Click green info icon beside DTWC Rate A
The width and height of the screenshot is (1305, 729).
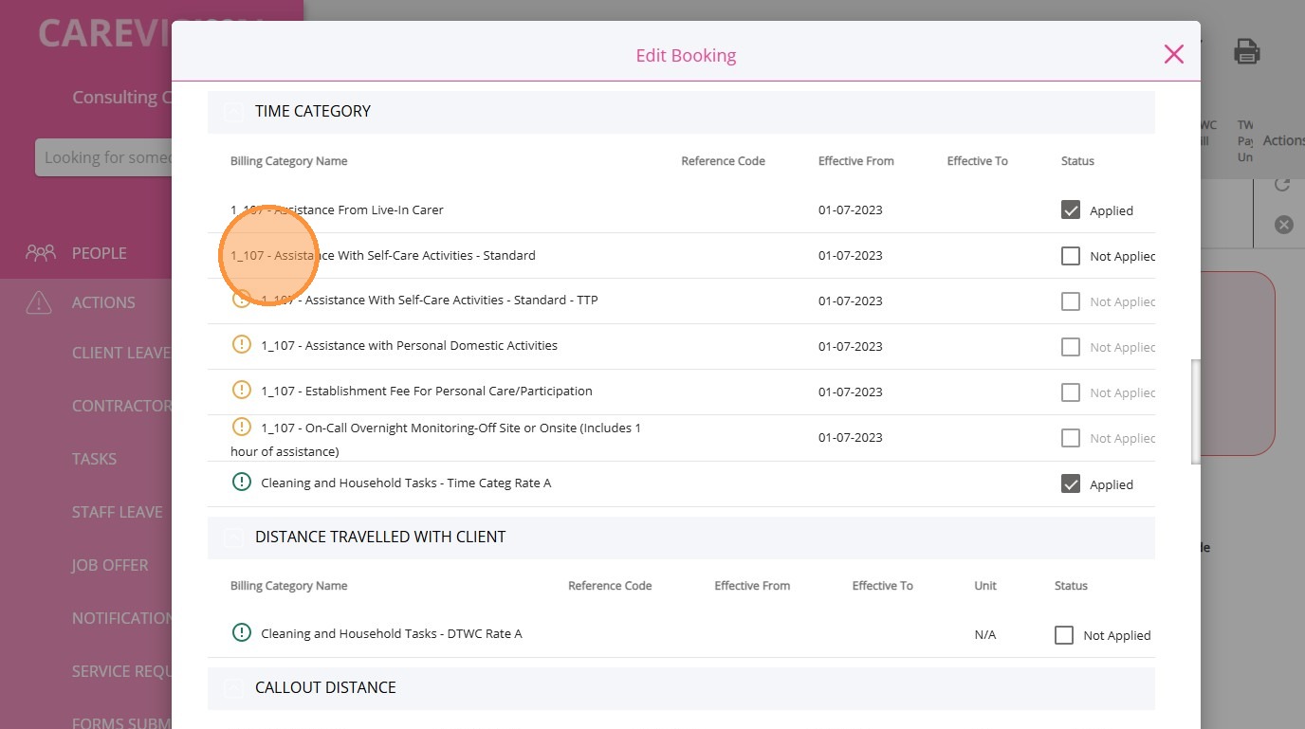pos(242,633)
